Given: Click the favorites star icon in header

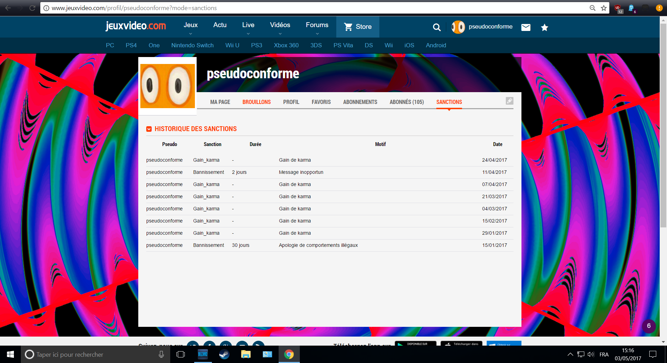Looking at the screenshot, I should tap(544, 27).
